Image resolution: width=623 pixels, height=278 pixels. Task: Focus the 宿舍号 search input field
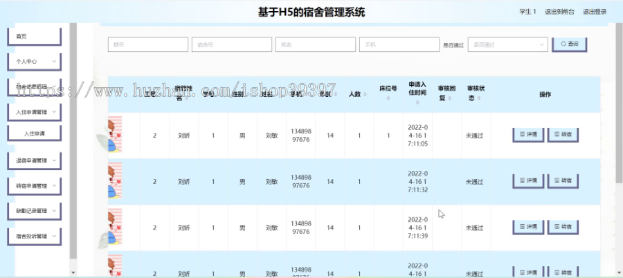(x=232, y=44)
